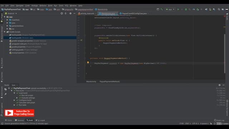This screenshot has width=229, height=129.
Task: Click the gutter override icon next to onClick
Action: 81,40
